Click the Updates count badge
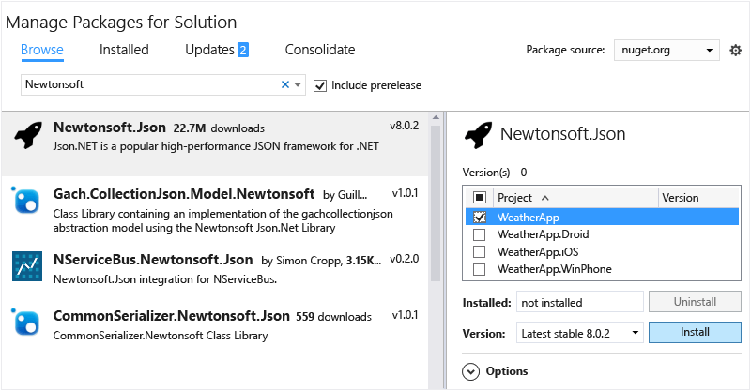 pyautogui.click(x=242, y=50)
